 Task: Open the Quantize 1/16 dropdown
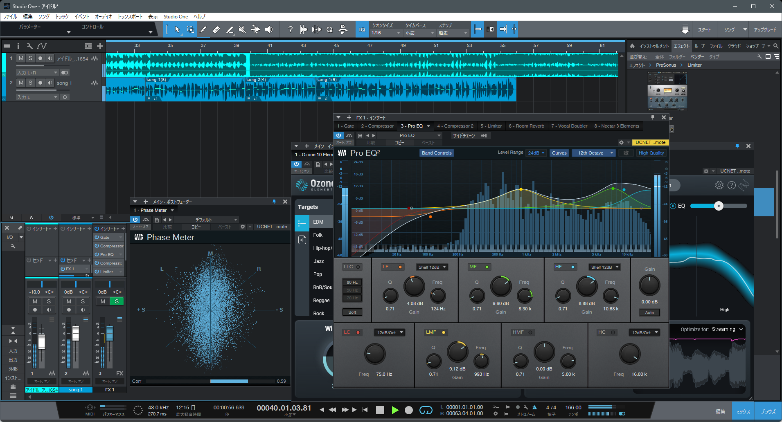[x=386, y=33]
